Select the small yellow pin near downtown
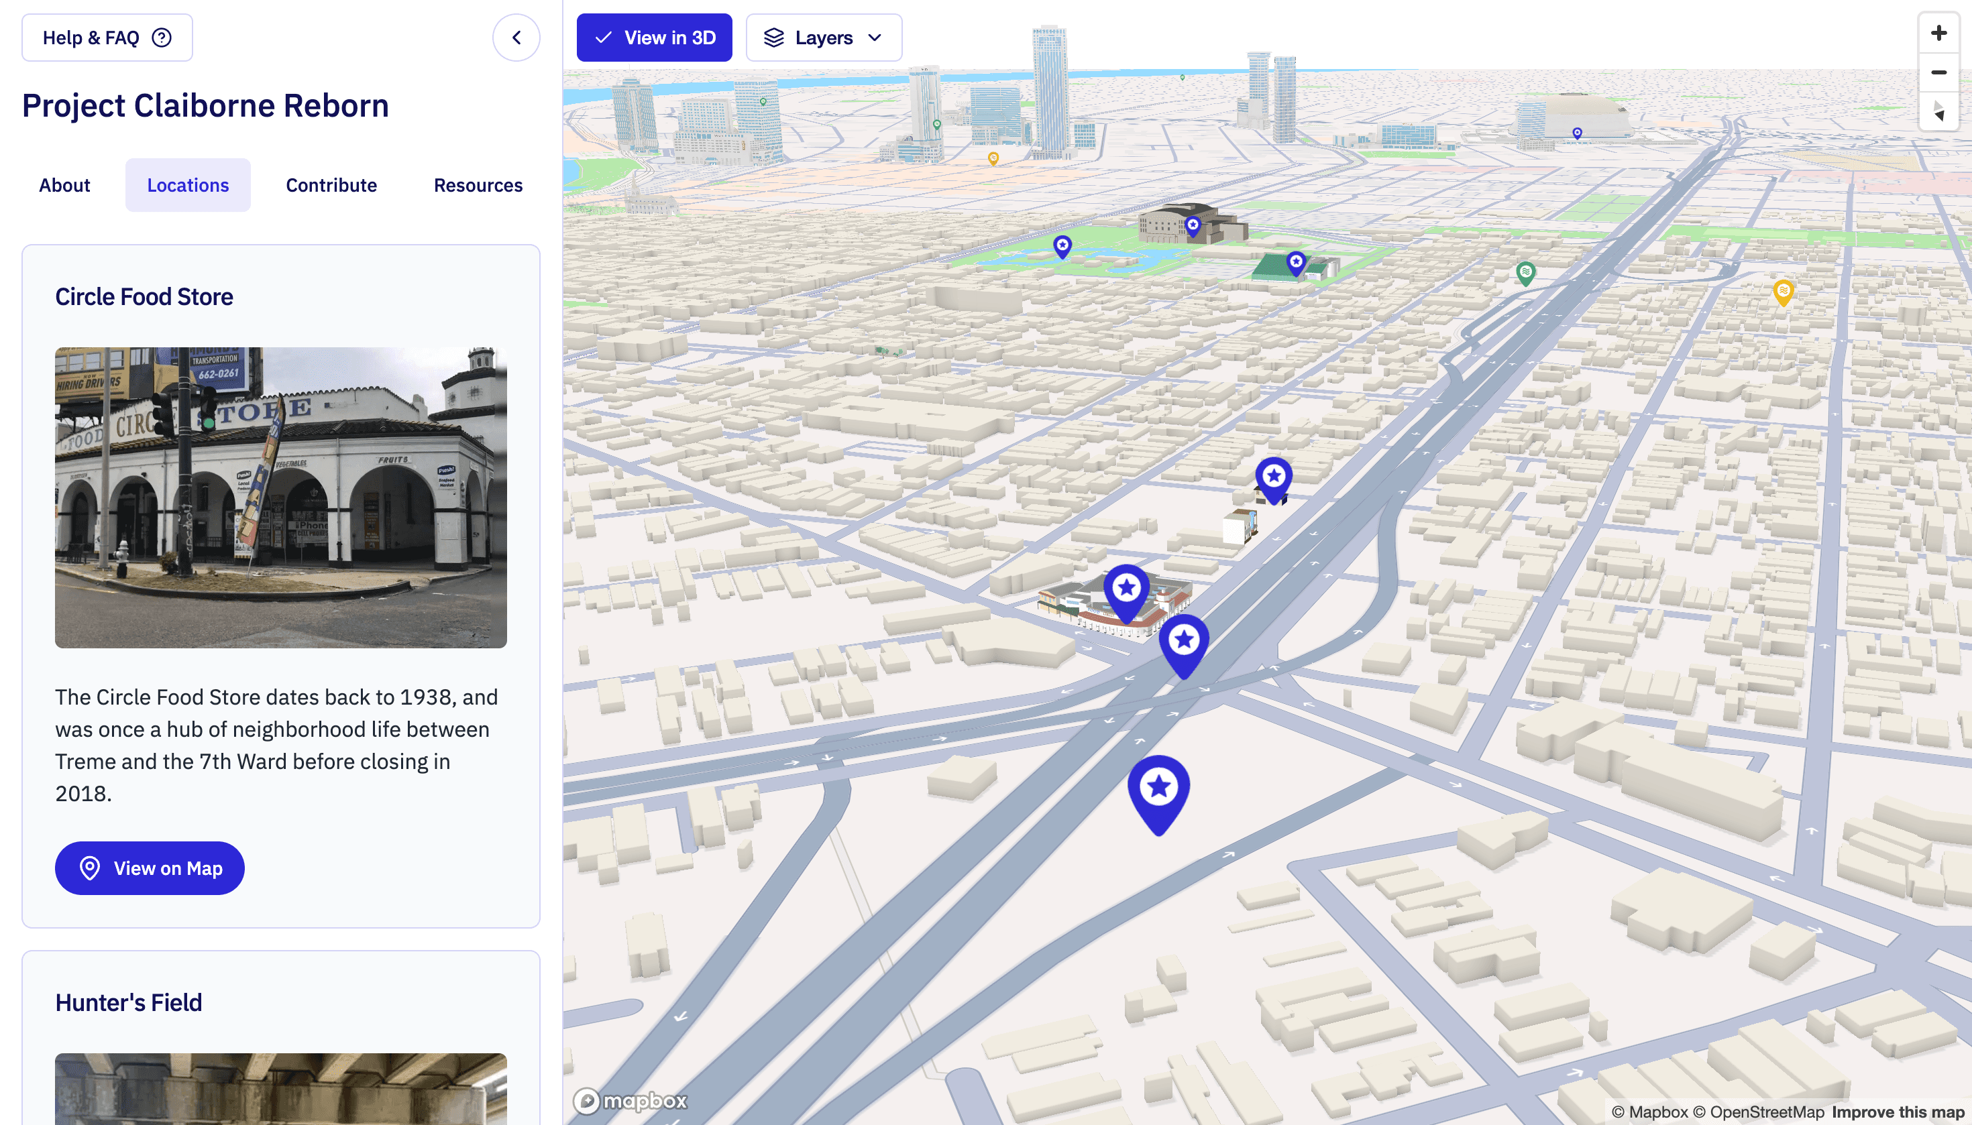 993,158
